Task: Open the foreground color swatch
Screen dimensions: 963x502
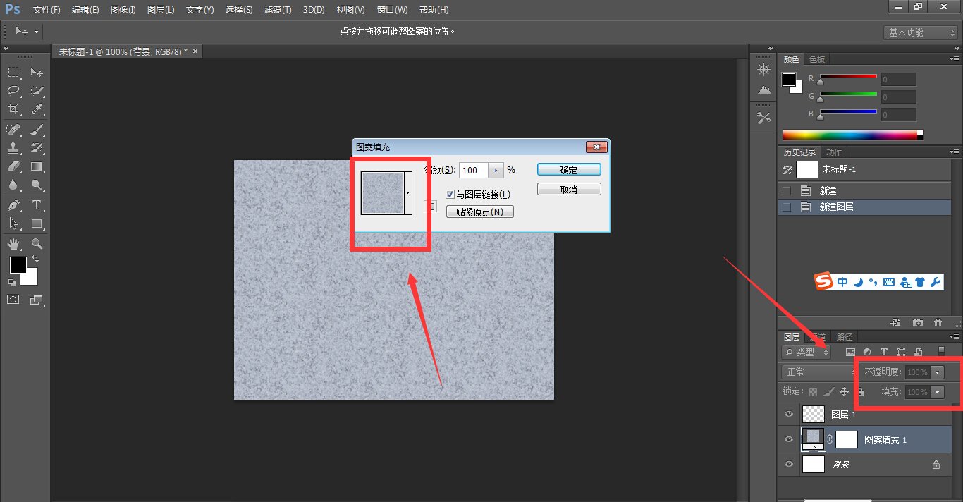Action: click(17, 266)
